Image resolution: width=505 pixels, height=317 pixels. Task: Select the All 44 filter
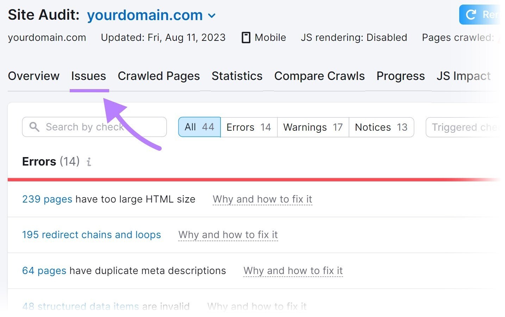pos(199,127)
